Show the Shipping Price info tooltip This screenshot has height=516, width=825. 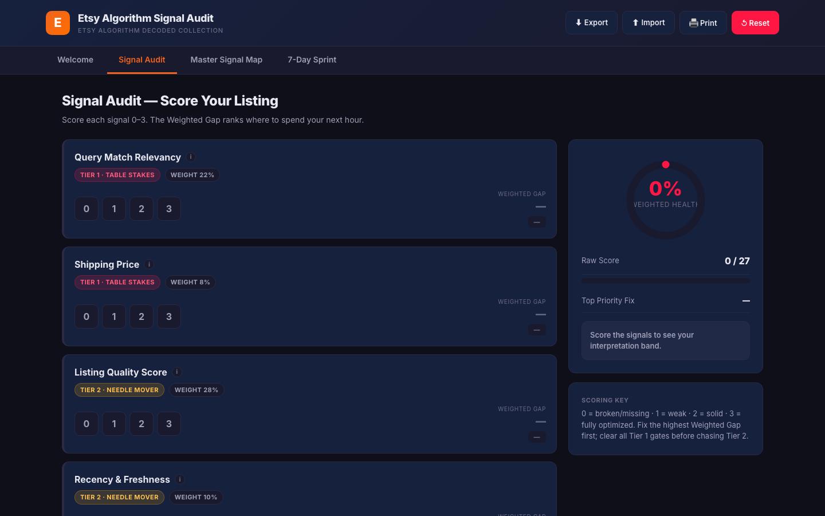(x=149, y=264)
